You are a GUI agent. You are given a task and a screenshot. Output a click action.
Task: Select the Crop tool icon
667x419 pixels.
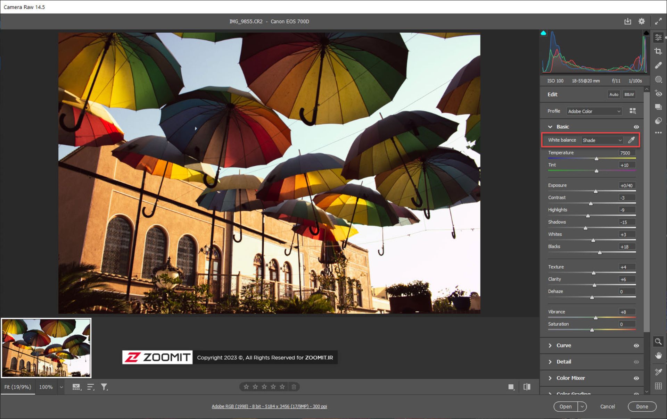[x=658, y=51]
